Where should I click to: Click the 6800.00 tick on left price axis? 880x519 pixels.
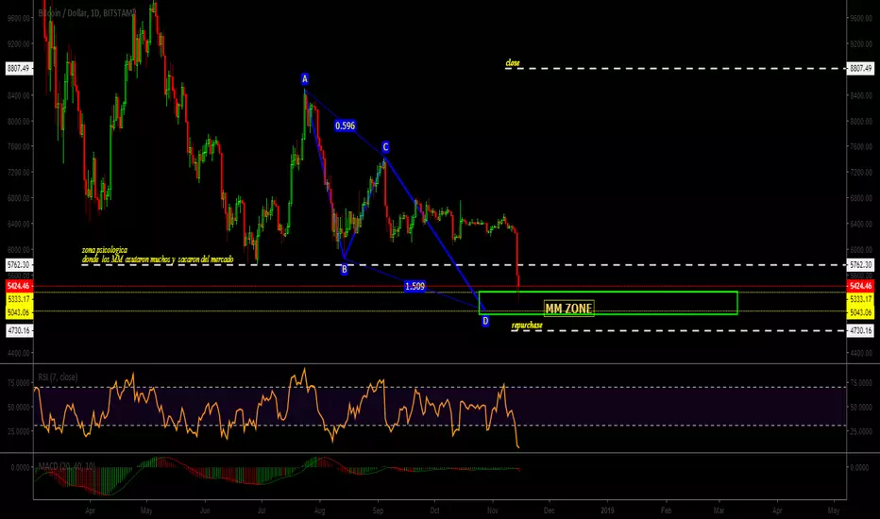(x=19, y=198)
